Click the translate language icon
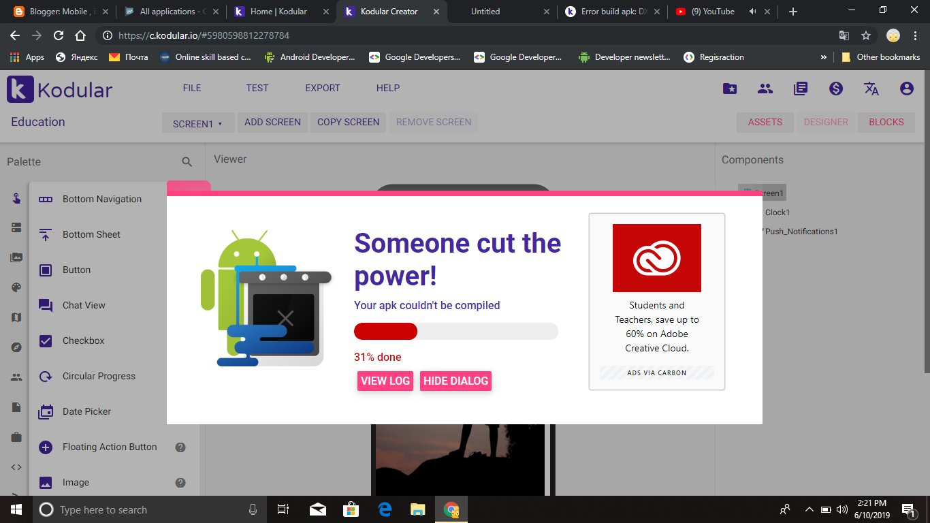 871,89
